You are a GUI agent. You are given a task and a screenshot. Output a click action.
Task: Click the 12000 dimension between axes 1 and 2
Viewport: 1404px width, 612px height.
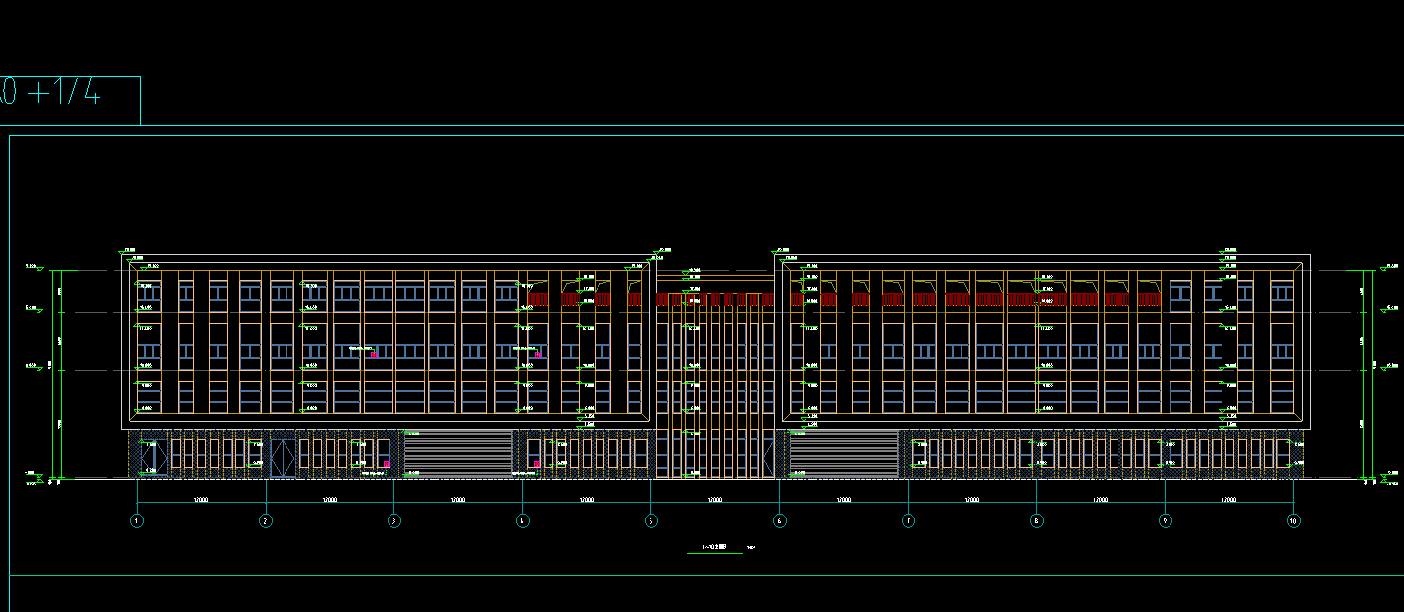click(x=201, y=500)
